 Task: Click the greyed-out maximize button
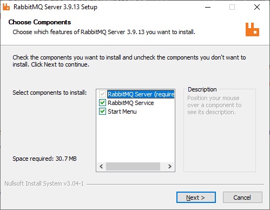click(232, 7)
